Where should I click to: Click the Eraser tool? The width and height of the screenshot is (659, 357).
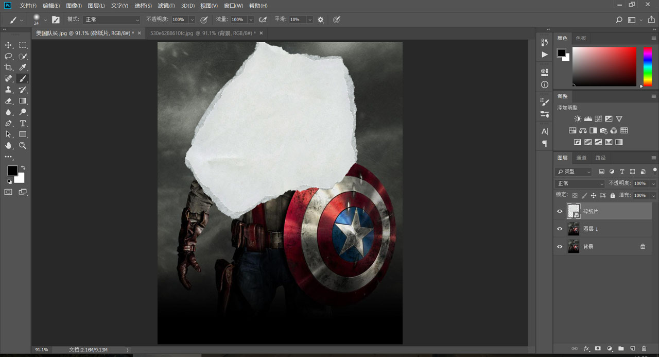tap(8, 101)
